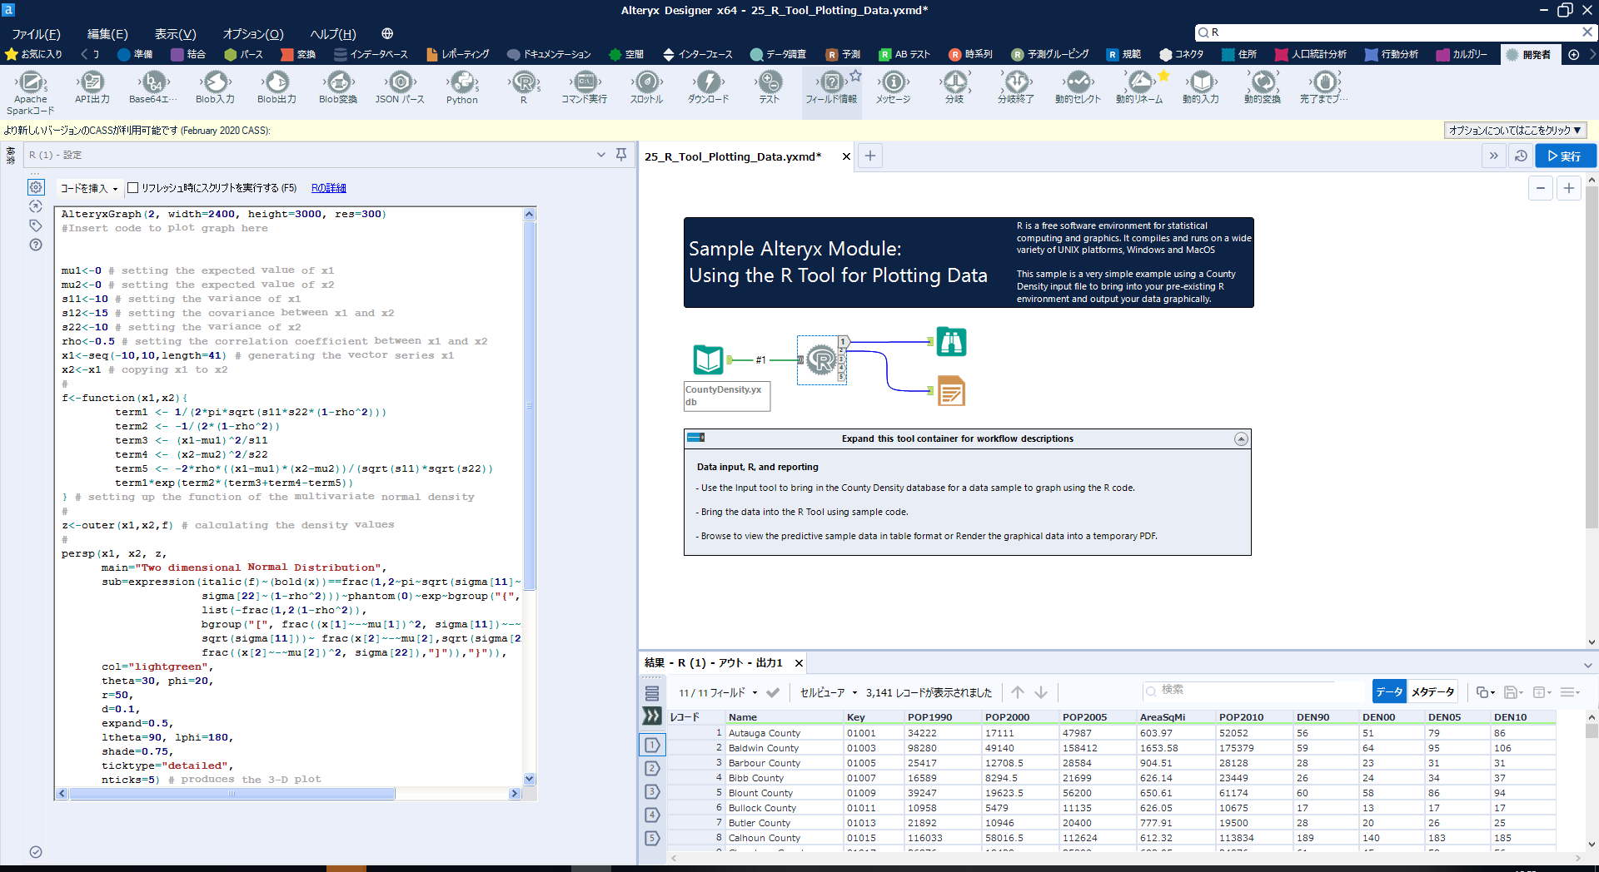Open the コードを挿入 dropdown
The image size is (1599, 872).
[89, 188]
